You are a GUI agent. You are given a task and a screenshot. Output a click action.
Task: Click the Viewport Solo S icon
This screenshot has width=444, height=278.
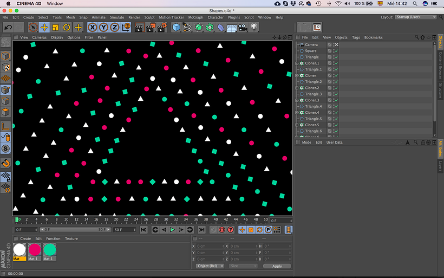5,148
